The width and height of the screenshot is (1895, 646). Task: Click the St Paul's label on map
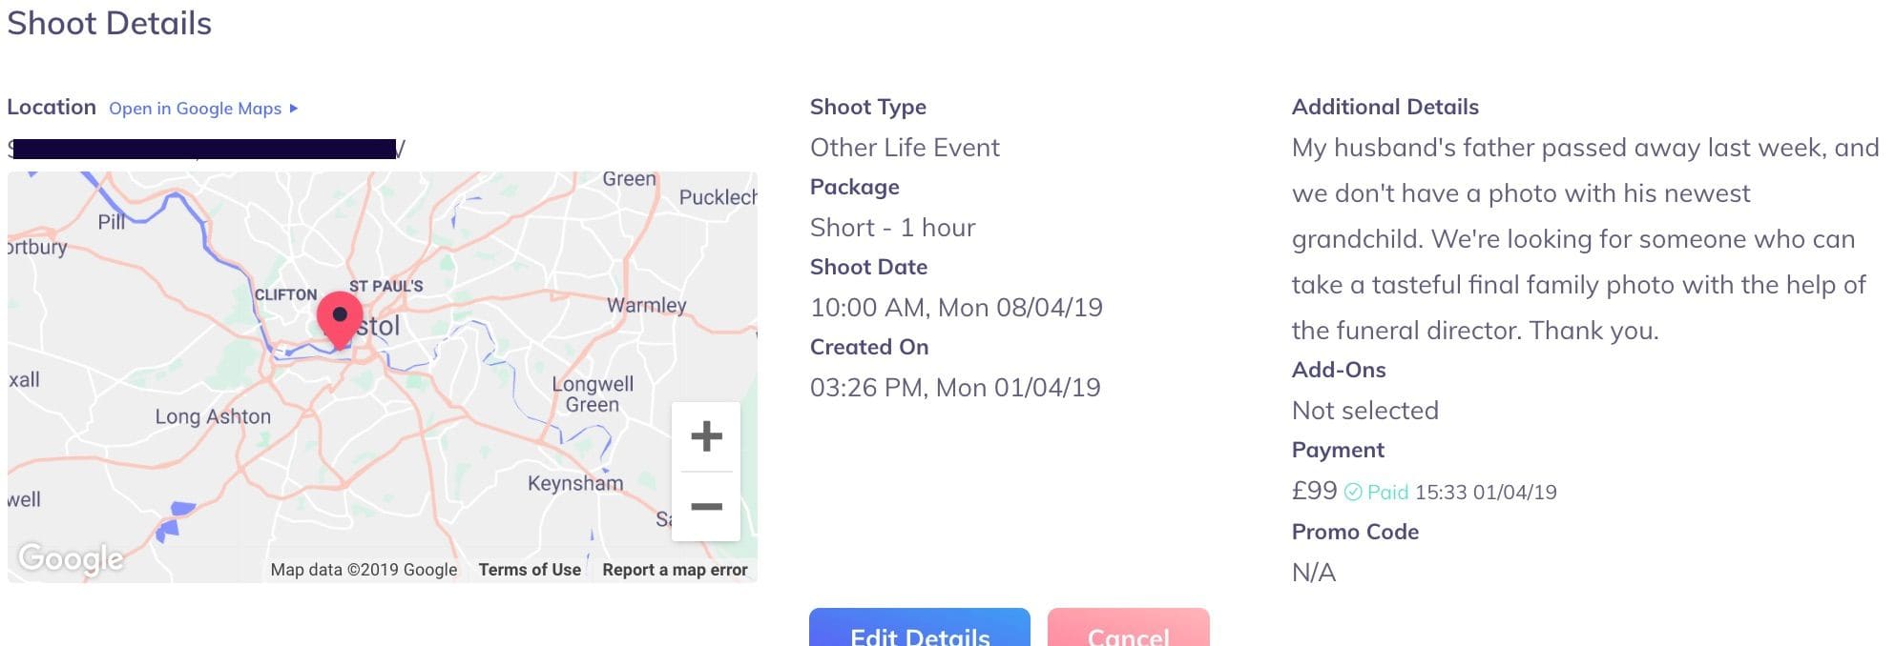(385, 286)
